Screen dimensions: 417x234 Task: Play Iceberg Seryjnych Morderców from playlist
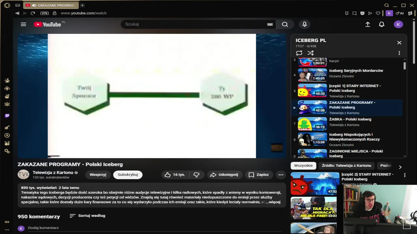pos(348,75)
